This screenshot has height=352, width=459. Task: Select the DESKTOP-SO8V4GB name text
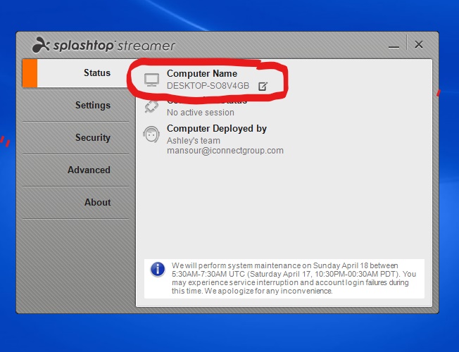208,86
